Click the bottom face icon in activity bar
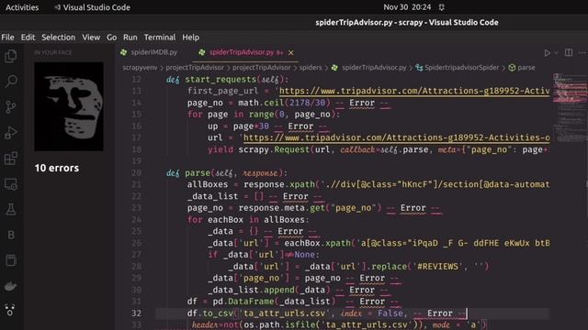588x330 pixels. pyautogui.click(x=10, y=310)
